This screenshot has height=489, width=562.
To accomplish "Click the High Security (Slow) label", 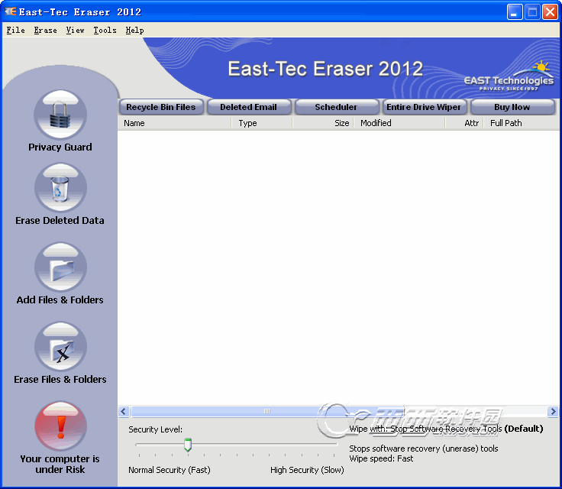I will pyautogui.click(x=307, y=470).
